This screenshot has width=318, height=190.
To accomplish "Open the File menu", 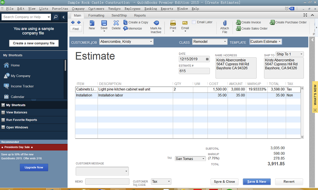I will click(10, 9).
